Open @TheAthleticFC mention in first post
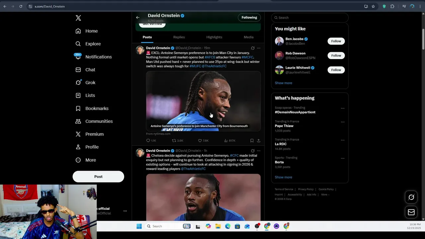Screen dimensions: 425x239 [x=214, y=66]
